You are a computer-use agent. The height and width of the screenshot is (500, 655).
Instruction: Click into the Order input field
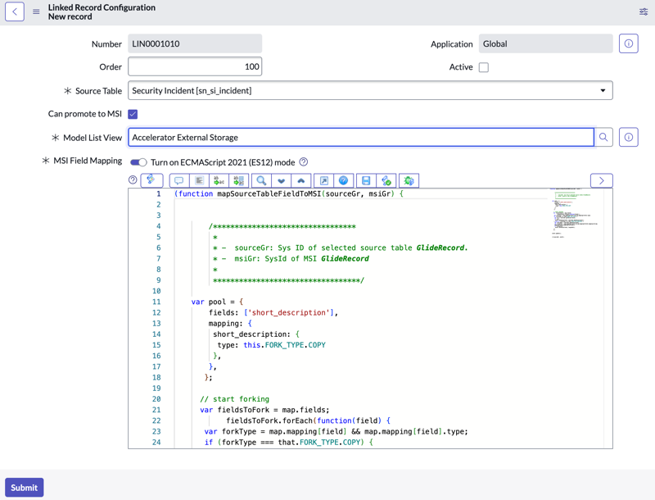pyautogui.click(x=195, y=66)
